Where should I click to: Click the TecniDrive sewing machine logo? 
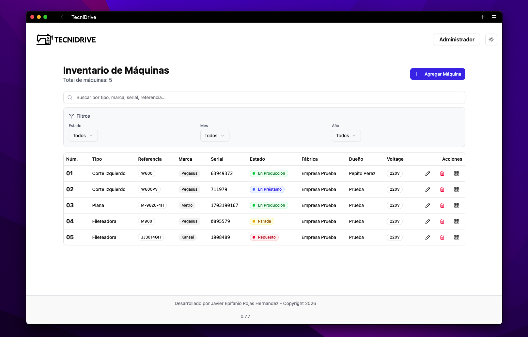point(44,39)
